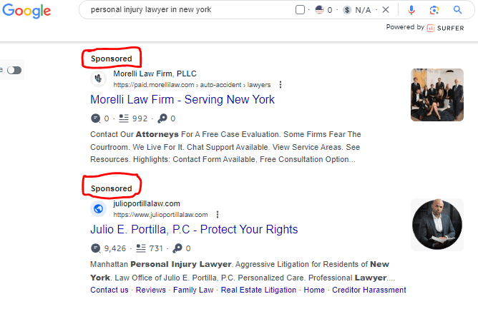478x314 pixels.
Task: Open the Julio E. Portilla, P.C result
Action: 194,230
